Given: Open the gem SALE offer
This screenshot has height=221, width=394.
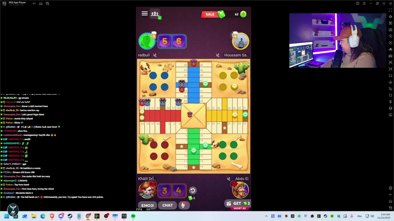Looking at the screenshot, I should click(213, 14).
